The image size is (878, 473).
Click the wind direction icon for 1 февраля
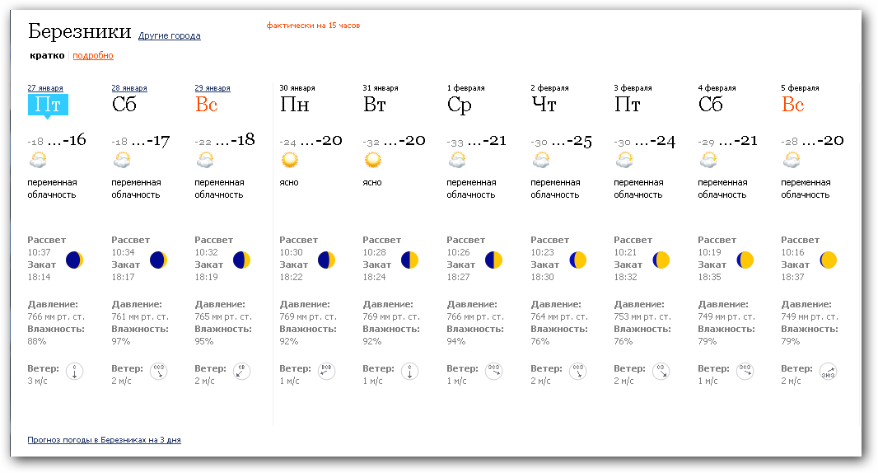click(493, 372)
